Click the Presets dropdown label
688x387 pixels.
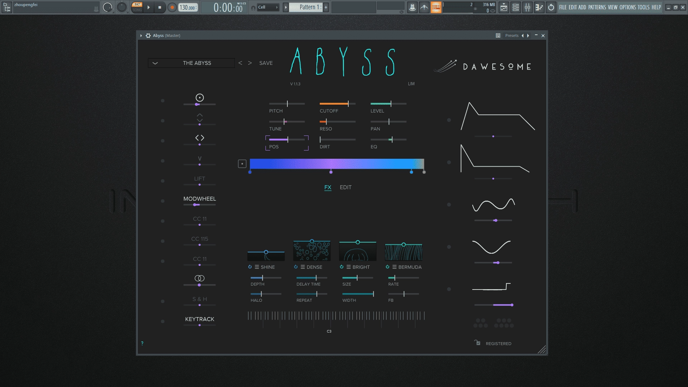click(x=512, y=35)
